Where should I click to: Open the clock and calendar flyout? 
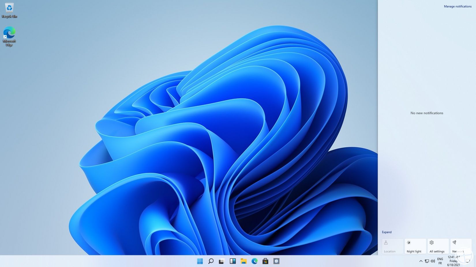coord(453,261)
